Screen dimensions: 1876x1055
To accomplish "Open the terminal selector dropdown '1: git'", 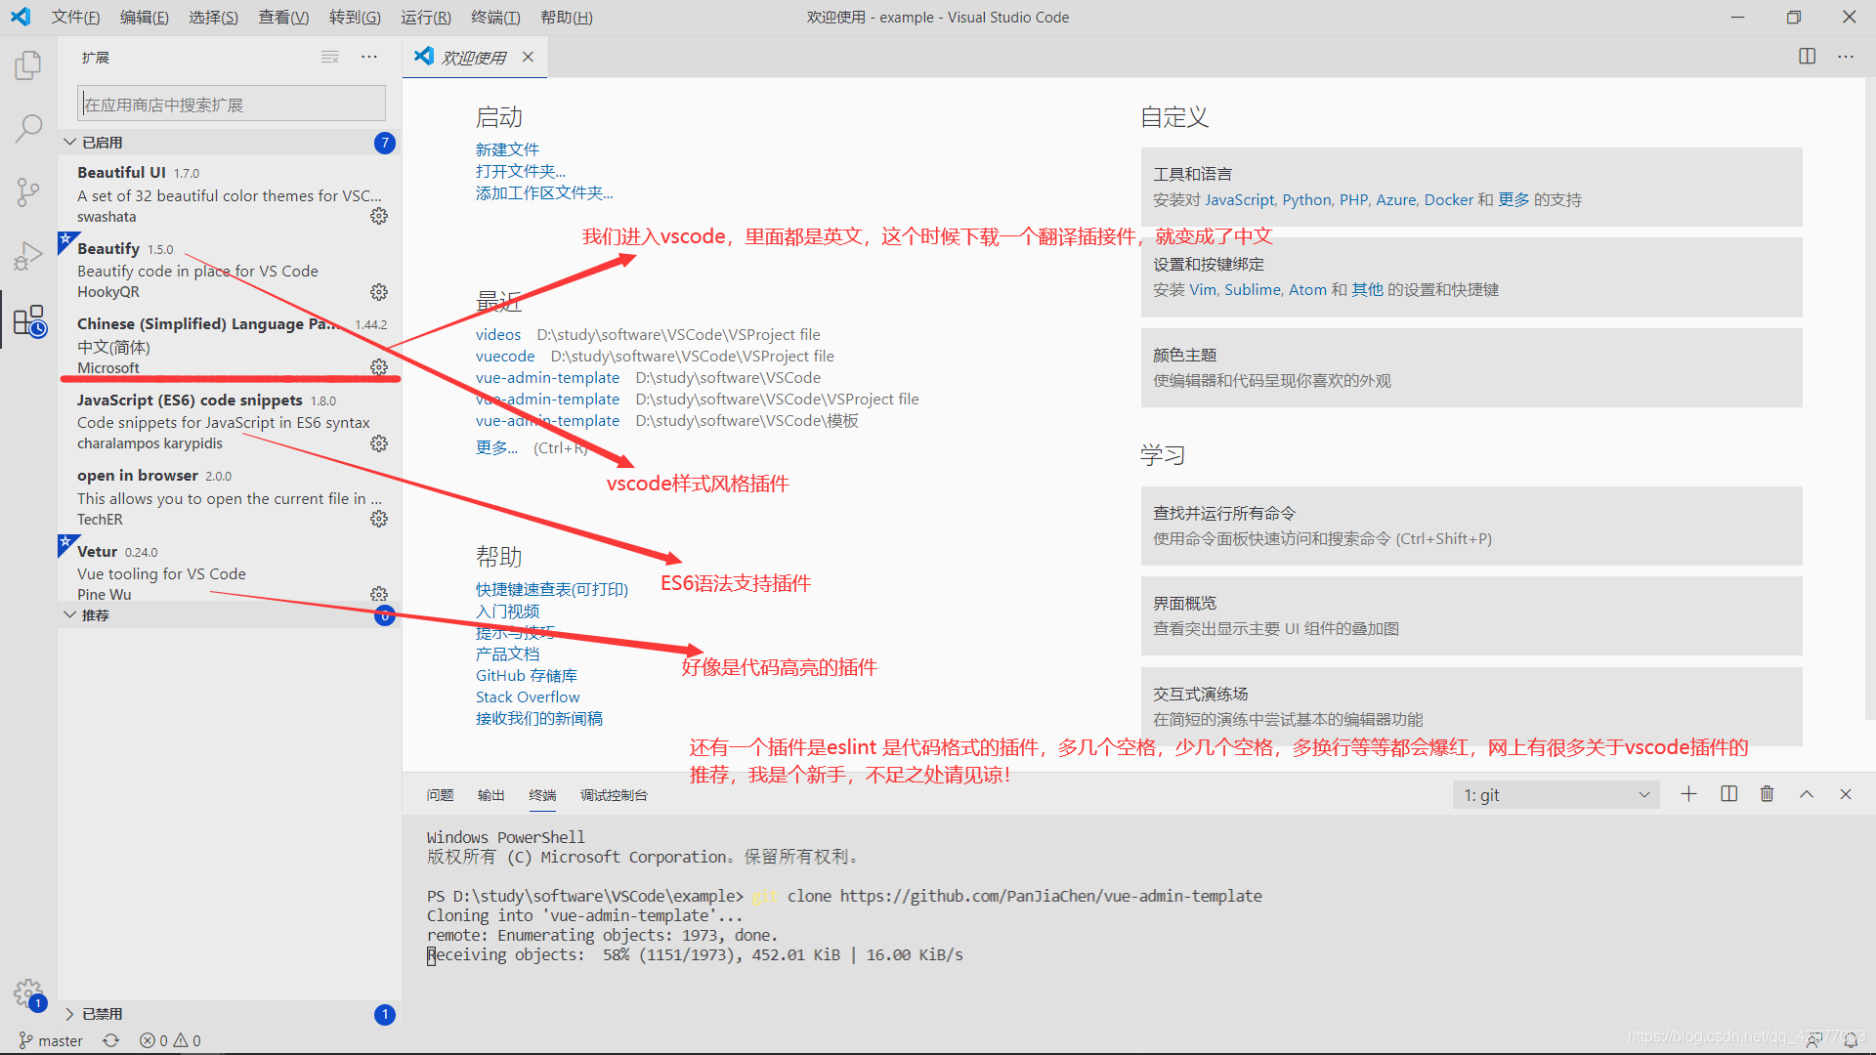I will (x=1556, y=795).
